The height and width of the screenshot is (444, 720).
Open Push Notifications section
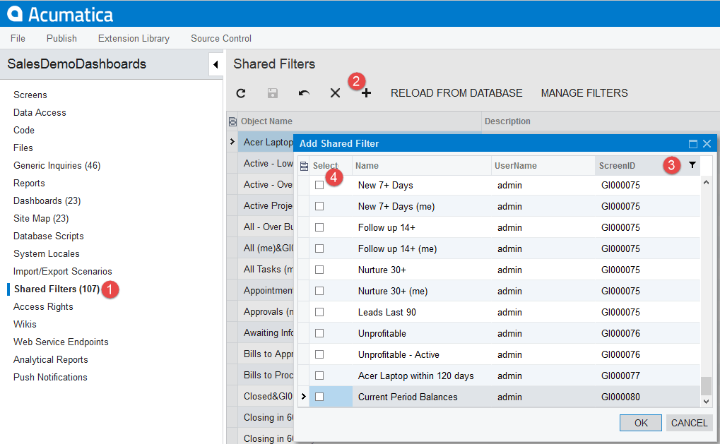point(50,378)
